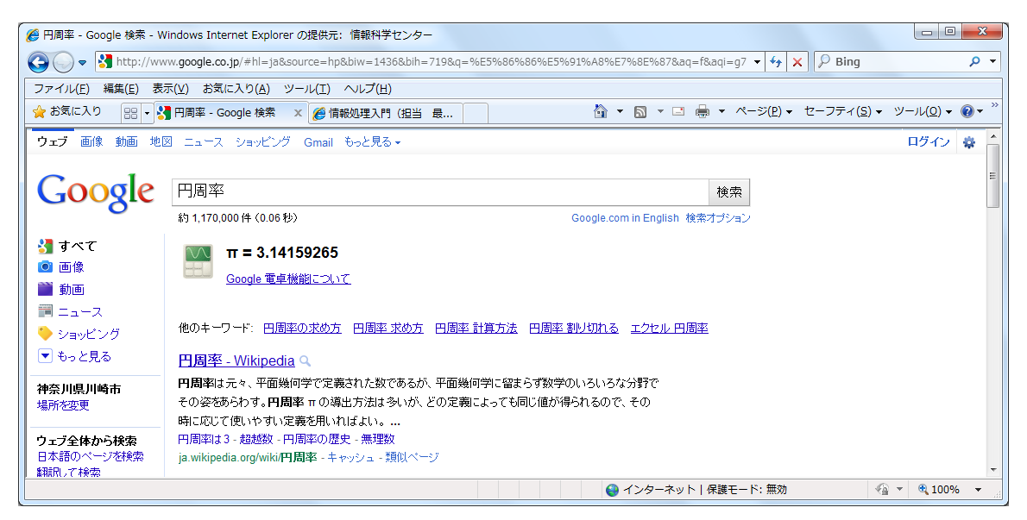
Task: Switch to the 円周率 - Google 検索 tab
Action: tap(224, 113)
